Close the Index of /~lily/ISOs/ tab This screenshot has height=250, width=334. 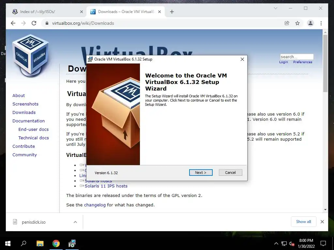pos(81,12)
